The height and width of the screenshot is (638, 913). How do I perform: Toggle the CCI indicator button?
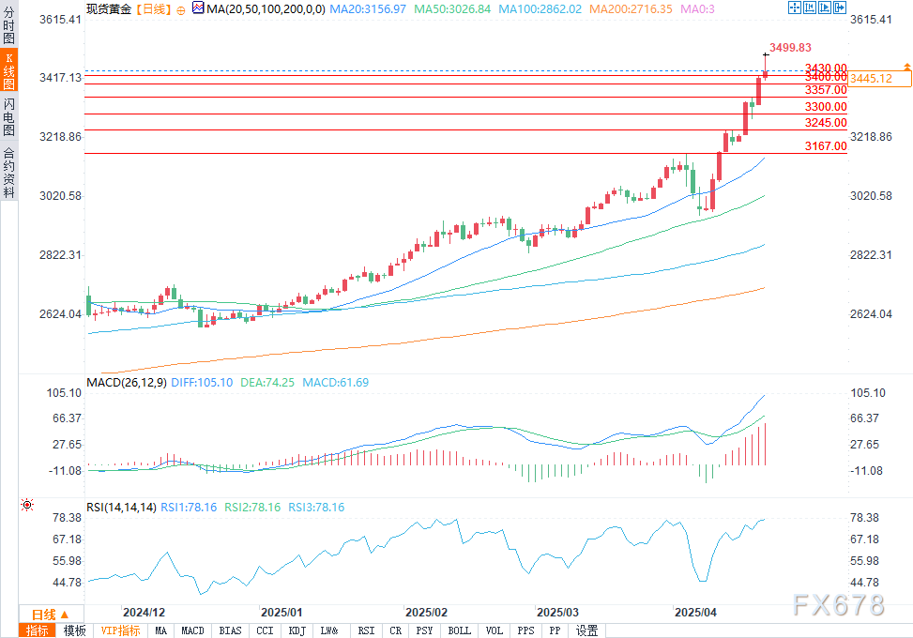coord(265,630)
